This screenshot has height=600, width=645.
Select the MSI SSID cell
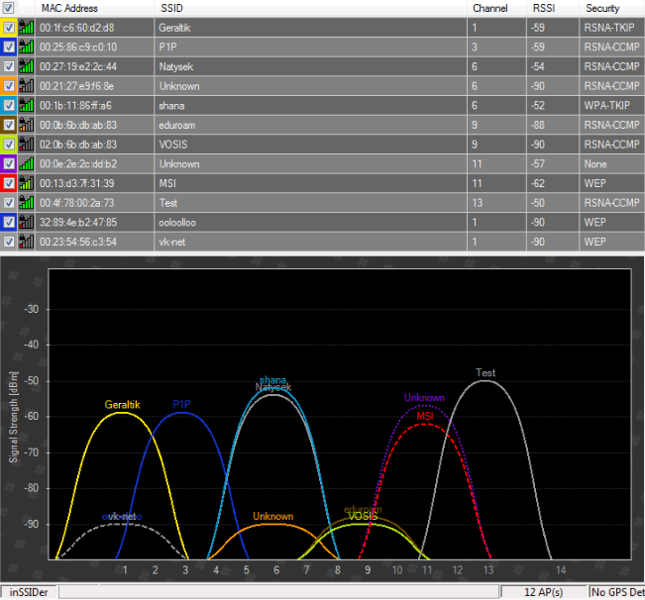[x=310, y=183]
